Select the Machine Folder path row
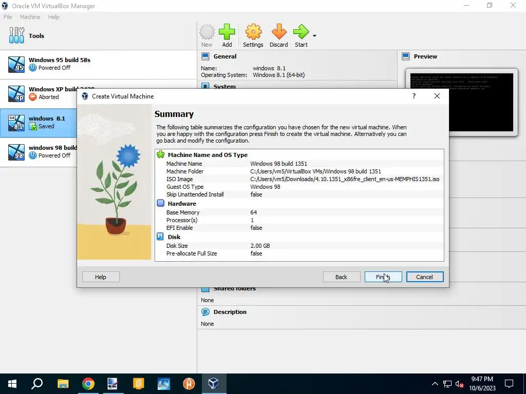Viewport: 526px width, 394px height. 299,171
